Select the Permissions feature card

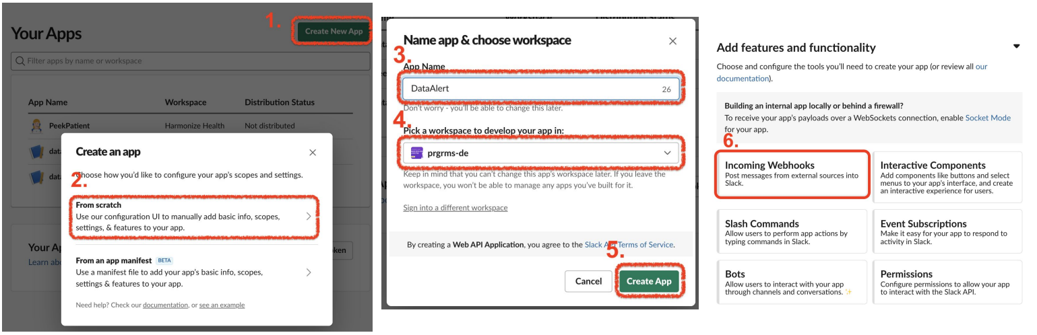[947, 283]
